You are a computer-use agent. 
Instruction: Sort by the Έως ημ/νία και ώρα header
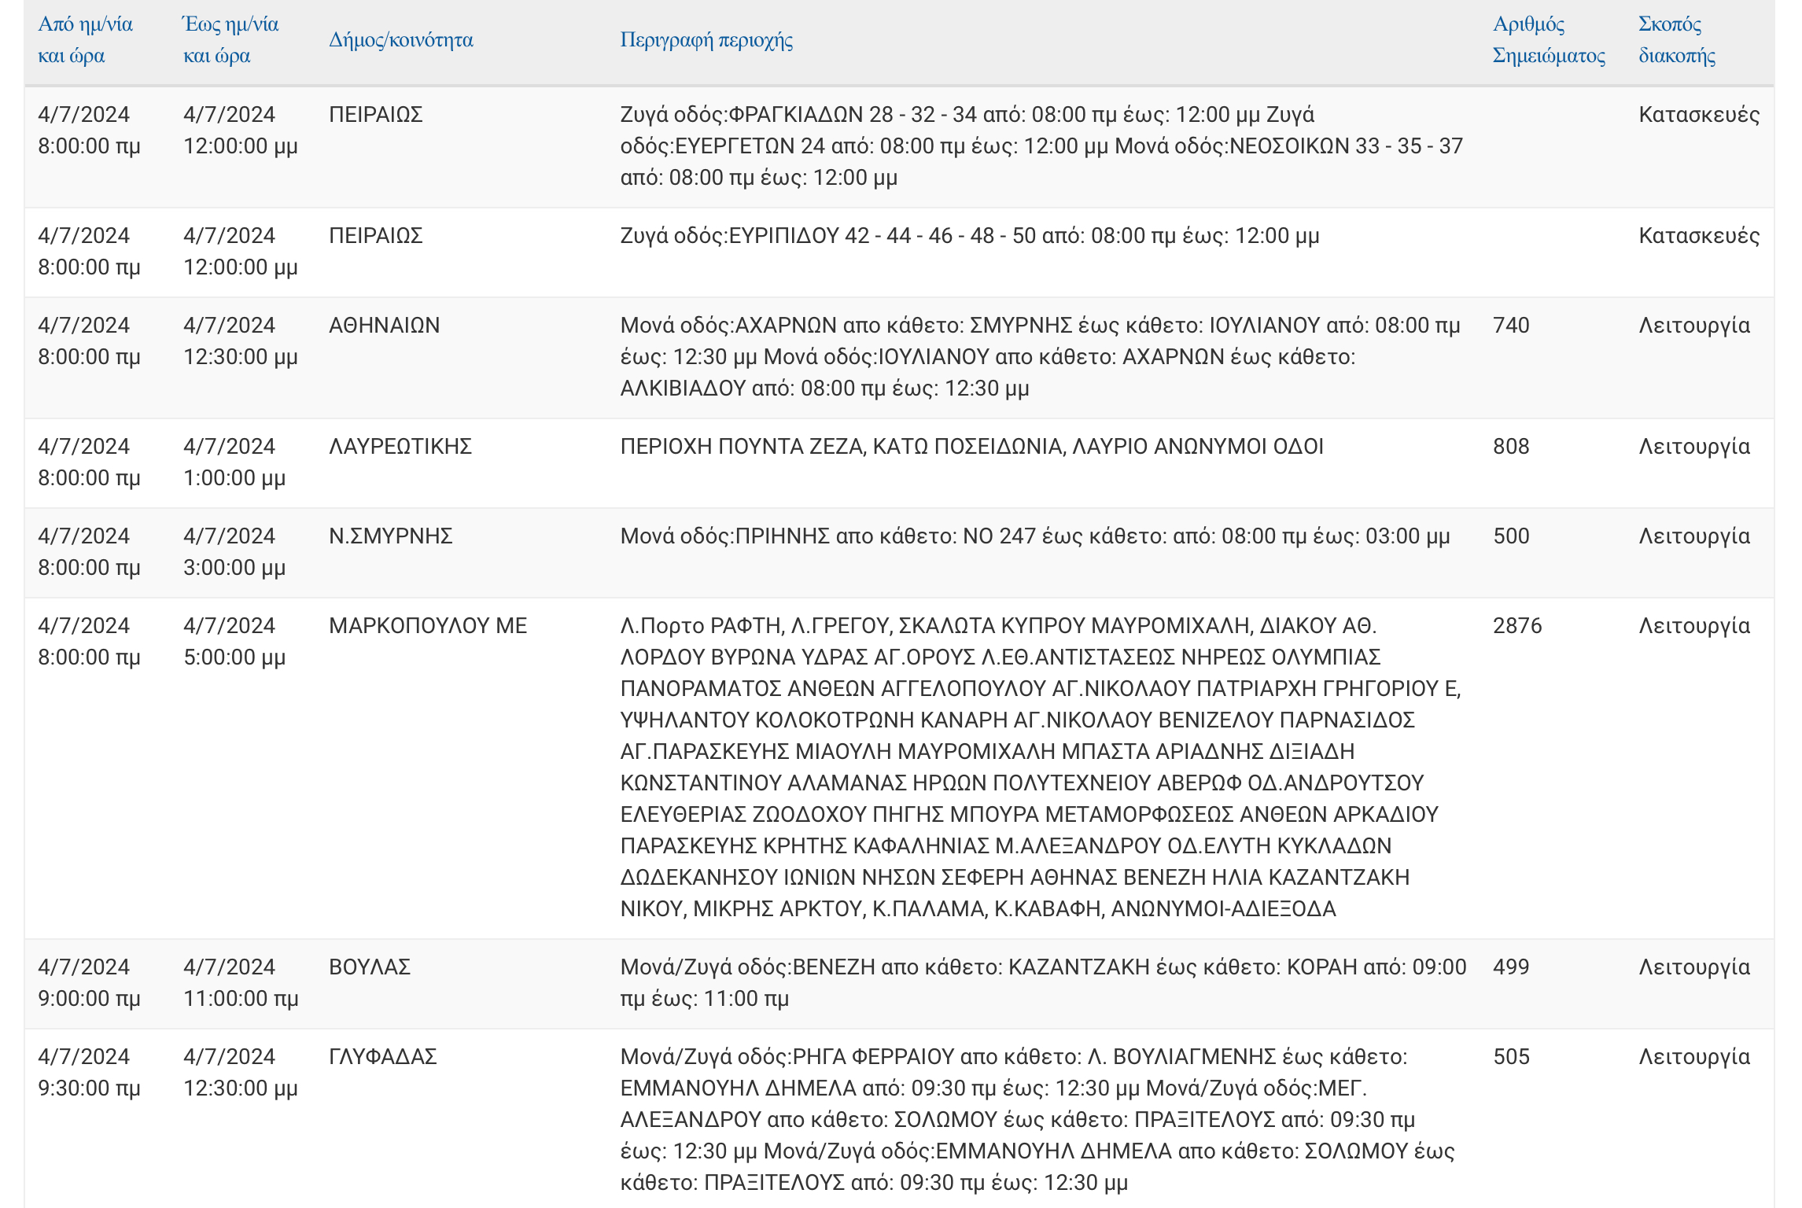[x=230, y=40]
